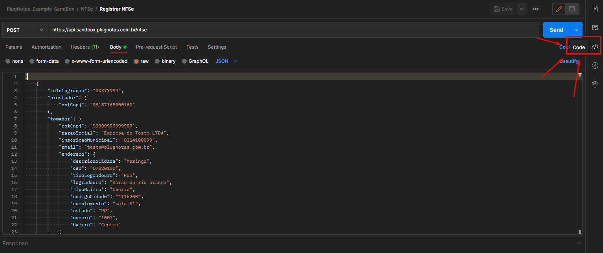Select the none body type
The image size is (603, 253).
point(15,61)
